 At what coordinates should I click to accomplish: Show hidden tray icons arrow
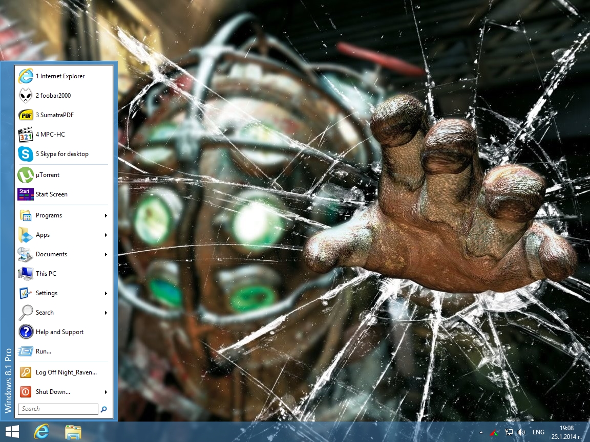coord(481,433)
